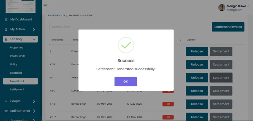Select Properties in the Leasing menu
Viewport: 253px width, 121px height.
[16, 48]
